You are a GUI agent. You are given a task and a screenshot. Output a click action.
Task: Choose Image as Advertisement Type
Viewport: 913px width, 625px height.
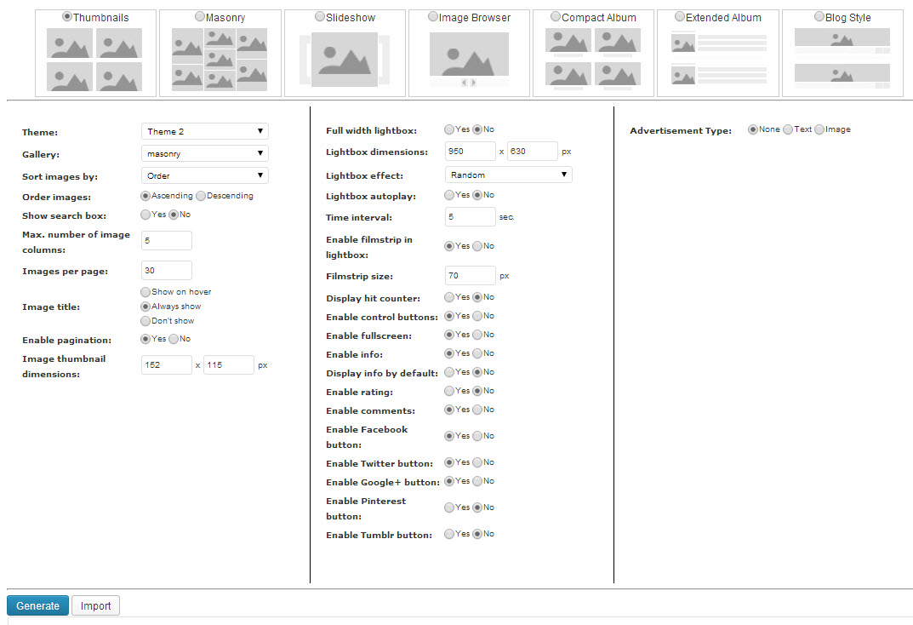click(x=819, y=129)
